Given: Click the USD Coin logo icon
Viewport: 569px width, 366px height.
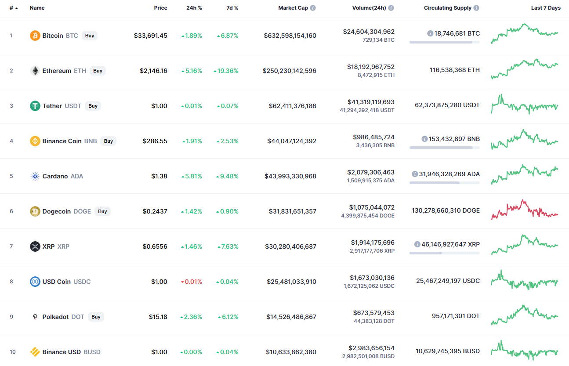Looking at the screenshot, I should pyautogui.click(x=35, y=282).
